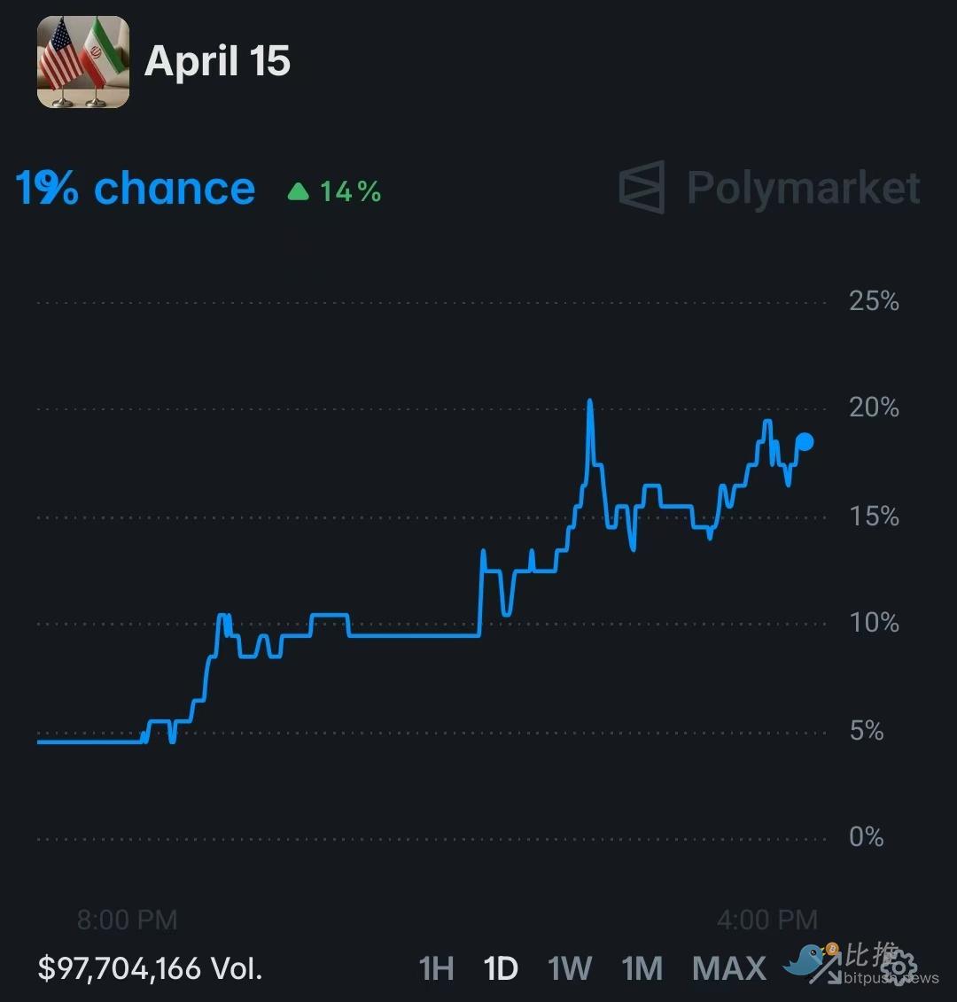Screen dimensions: 957x1002
Task: Click the 20% y-axis label
Action: (x=874, y=408)
